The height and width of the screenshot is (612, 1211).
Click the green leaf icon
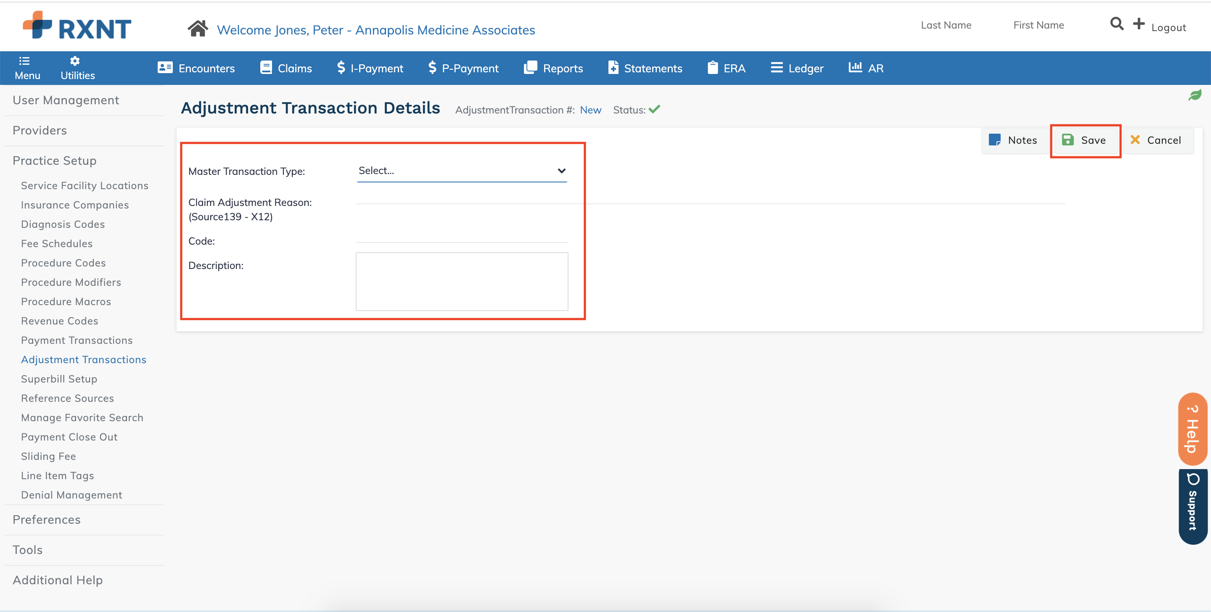click(x=1195, y=95)
